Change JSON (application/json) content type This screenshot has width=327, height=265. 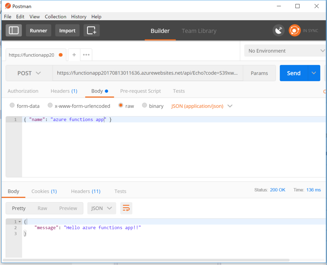tap(202, 106)
